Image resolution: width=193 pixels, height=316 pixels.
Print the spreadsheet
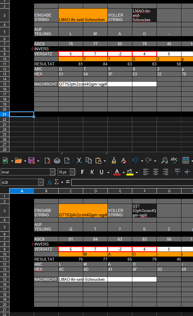[x=57, y=161]
